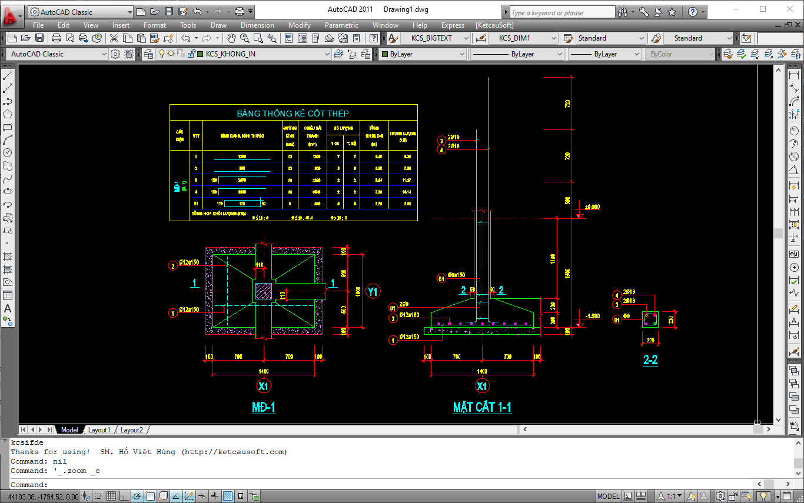This screenshot has height=503, width=804.
Task: Open the [KetcauSoft] menu
Action: click(x=494, y=25)
